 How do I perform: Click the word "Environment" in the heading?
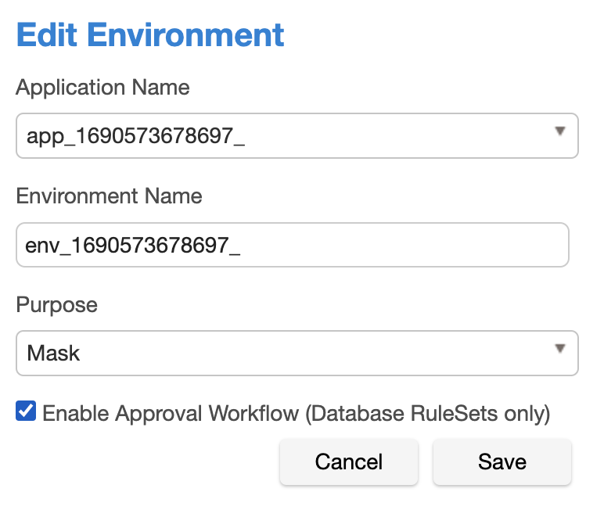(x=186, y=35)
